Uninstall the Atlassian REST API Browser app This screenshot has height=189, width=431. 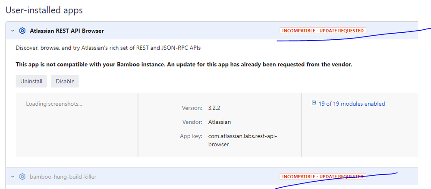pos(31,82)
